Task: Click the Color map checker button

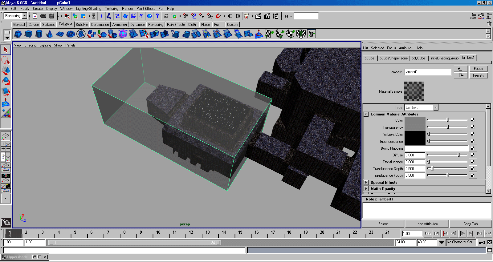Action: pos(473,120)
